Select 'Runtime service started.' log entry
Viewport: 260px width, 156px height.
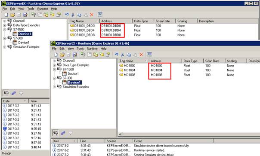149,150
